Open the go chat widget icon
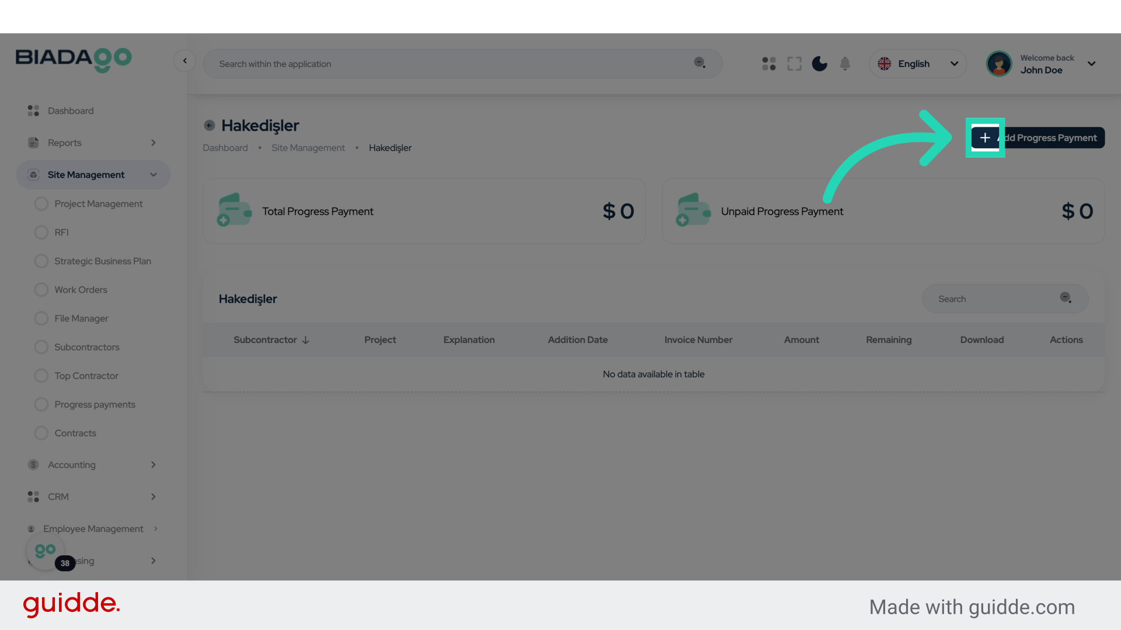 (x=45, y=551)
